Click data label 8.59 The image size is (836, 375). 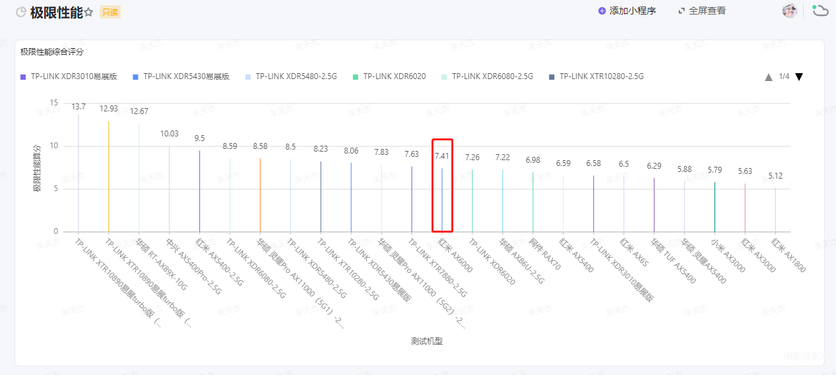click(x=230, y=146)
